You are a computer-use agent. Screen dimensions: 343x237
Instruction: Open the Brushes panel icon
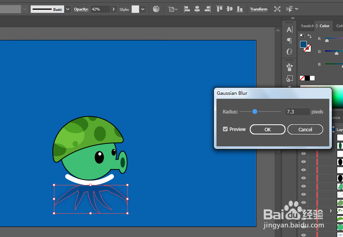[x=289, y=67]
